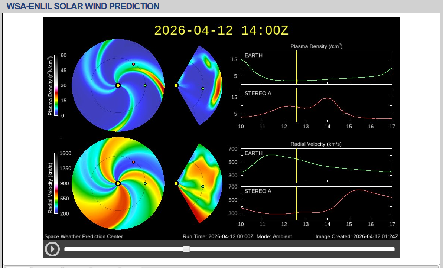Click the WSA-ENLIL Solar Wind Prediction heading

point(83,6)
